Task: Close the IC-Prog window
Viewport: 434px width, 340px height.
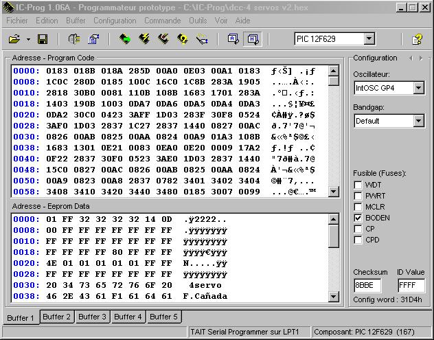Action: [425, 7]
